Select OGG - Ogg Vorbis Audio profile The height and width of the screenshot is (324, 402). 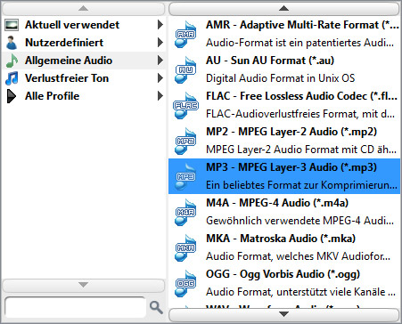[284, 283]
